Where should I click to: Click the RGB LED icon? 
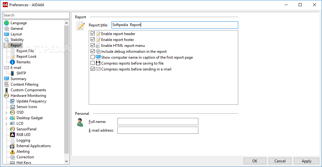pyautogui.click(x=12, y=135)
